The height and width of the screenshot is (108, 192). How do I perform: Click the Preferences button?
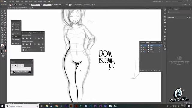(87, 5)
